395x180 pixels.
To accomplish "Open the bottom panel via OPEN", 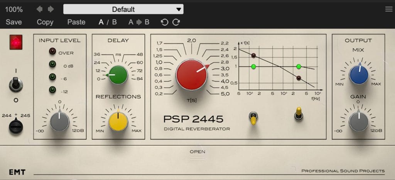I will [x=197, y=152].
